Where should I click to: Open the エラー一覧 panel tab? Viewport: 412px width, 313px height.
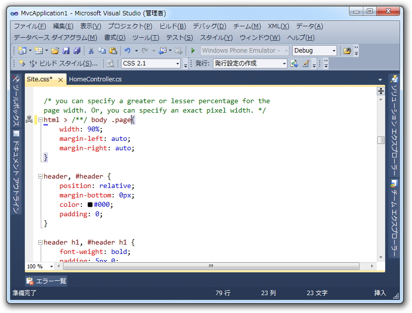coord(46,281)
